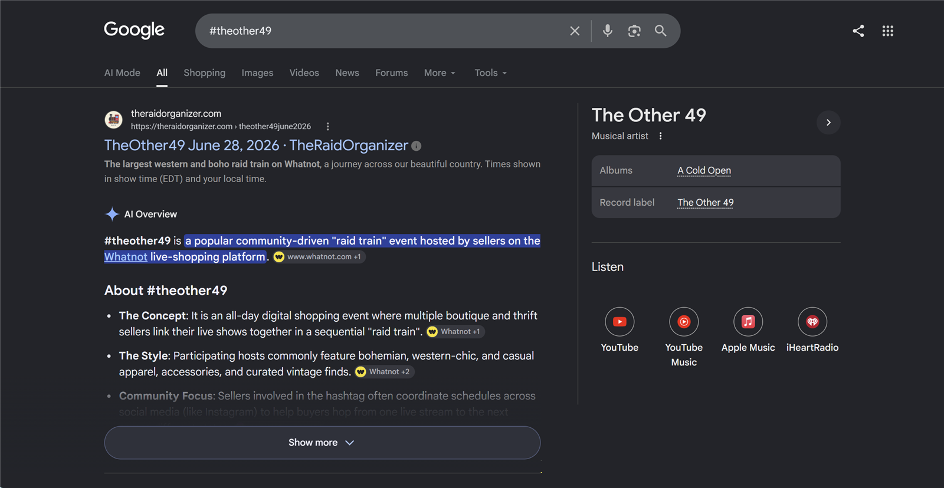Click 'Community Focus' bullet heading
The image size is (944, 488).
[x=166, y=396]
